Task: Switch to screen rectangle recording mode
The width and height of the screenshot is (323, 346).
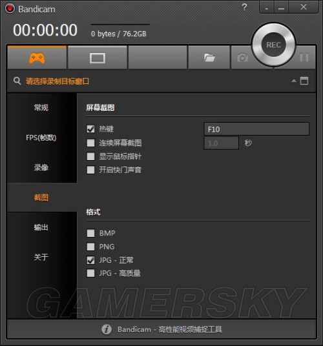Action: click(98, 58)
